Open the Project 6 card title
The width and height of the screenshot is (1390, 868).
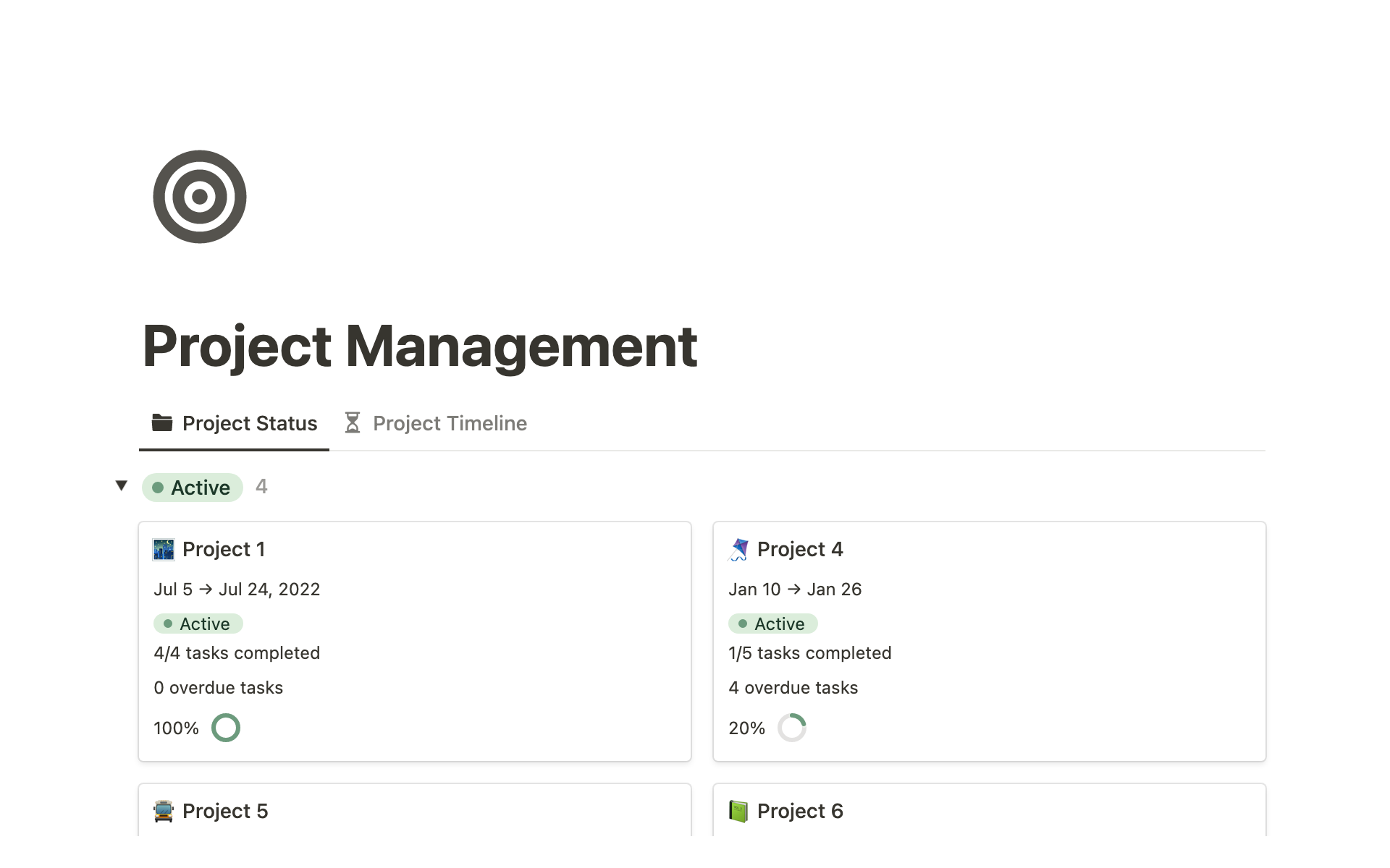800,812
